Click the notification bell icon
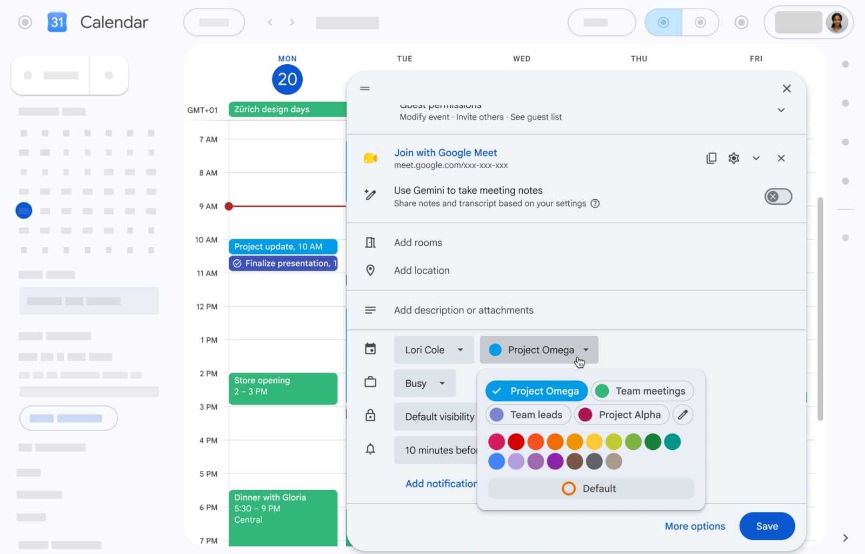The height and width of the screenshot is (554, 865). click(x=370, y=449)
